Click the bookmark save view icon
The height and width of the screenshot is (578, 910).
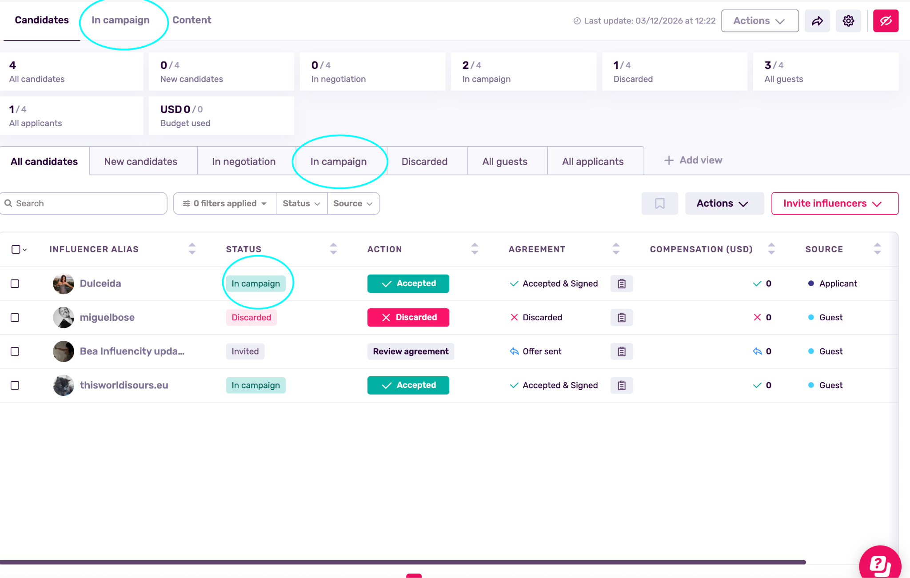(659, 203)
